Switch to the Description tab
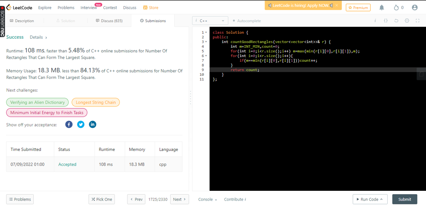This screenshot has height=207, width=426. point(22,20)
